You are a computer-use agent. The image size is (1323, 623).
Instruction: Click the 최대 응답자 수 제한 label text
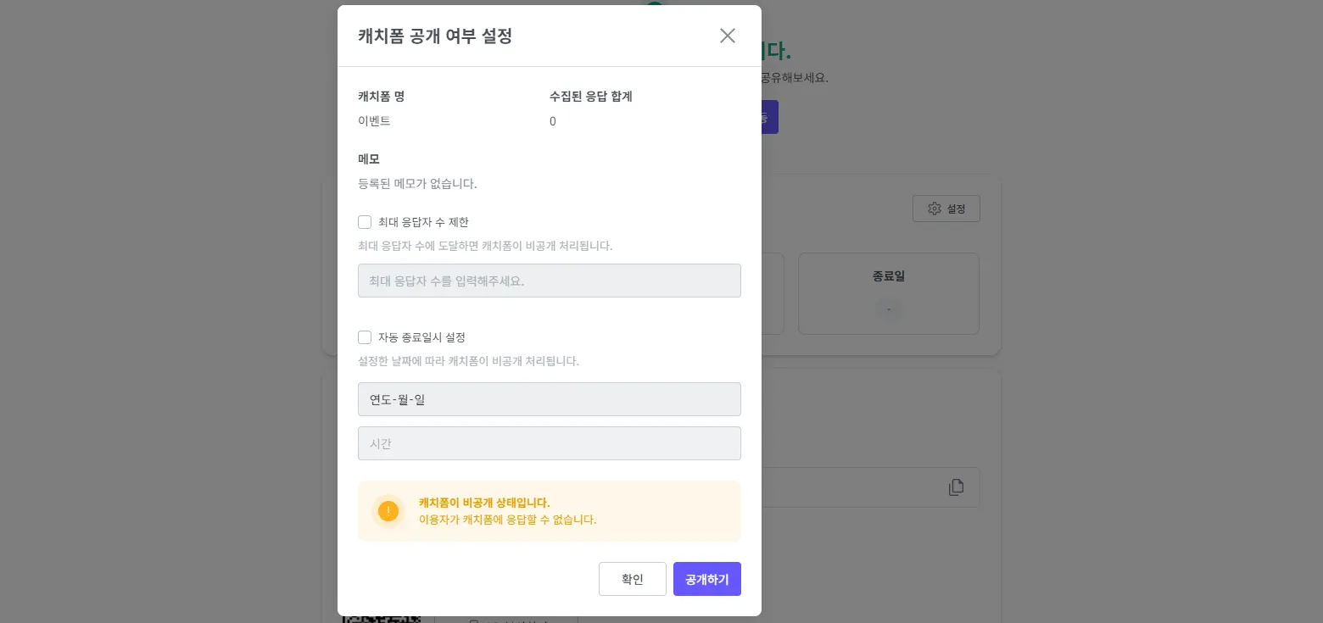point(423,222)
